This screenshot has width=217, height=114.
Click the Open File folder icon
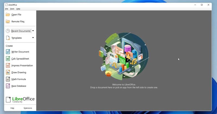pos(8,15)
